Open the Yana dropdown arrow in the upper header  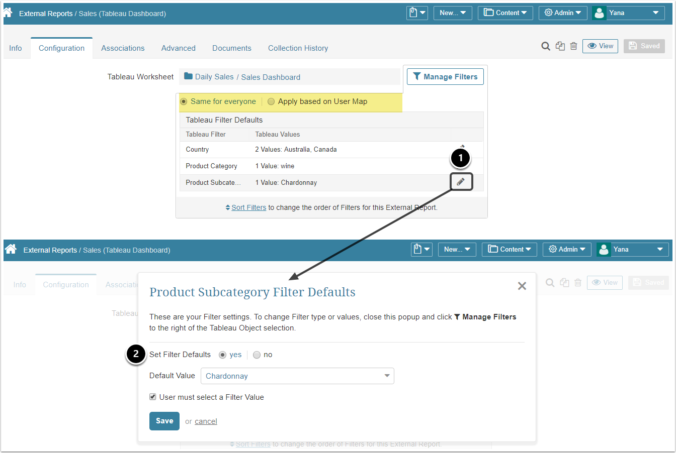point(655,13)
